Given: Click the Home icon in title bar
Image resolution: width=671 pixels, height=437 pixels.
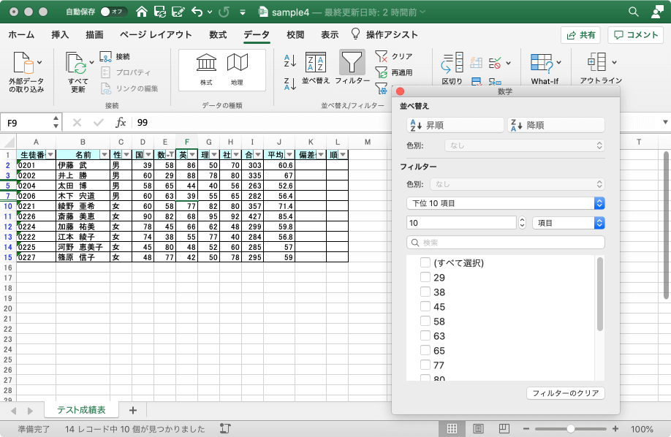Looking at the screenshot, I should tap(142, 12).
